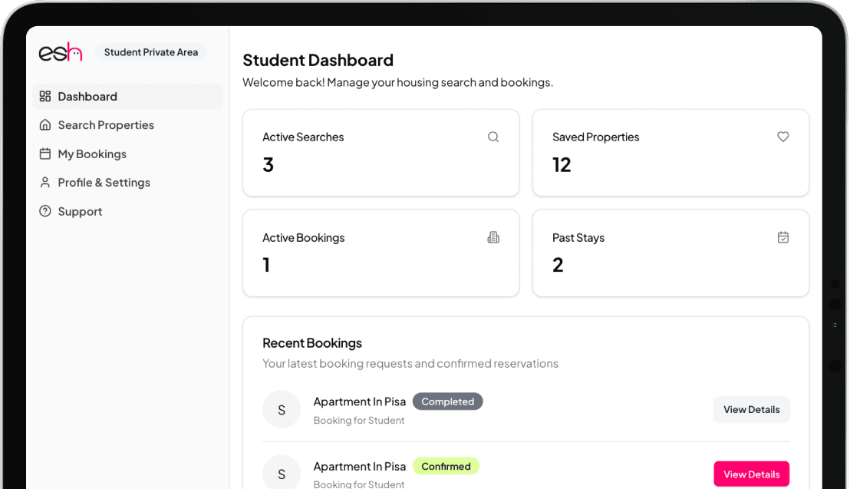Click the Completed status badge
This screenshot has width=850, height=489.
[447, 401]
